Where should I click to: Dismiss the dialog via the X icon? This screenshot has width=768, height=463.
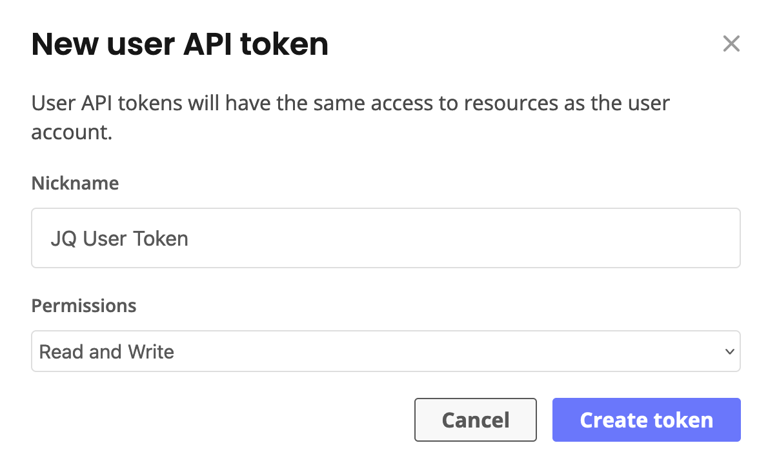pos(731,44)
